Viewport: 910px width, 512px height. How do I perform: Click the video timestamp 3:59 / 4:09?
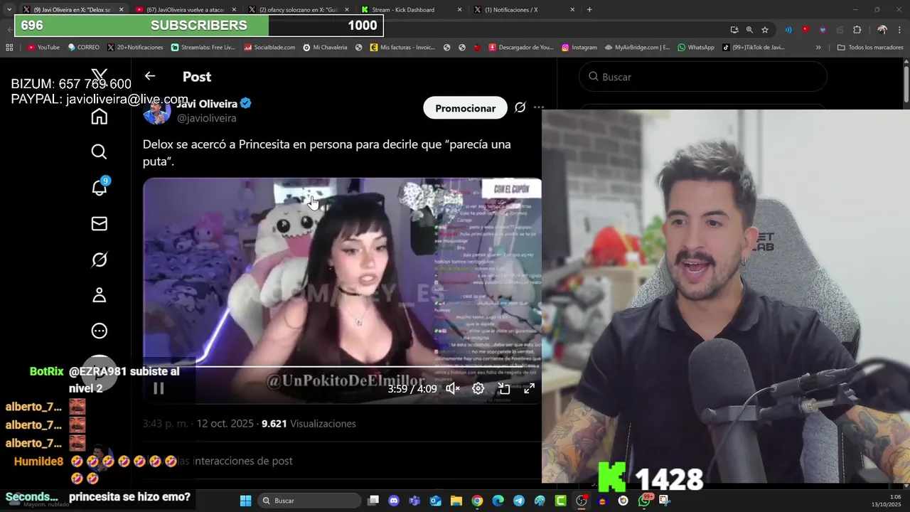point(412,389)
